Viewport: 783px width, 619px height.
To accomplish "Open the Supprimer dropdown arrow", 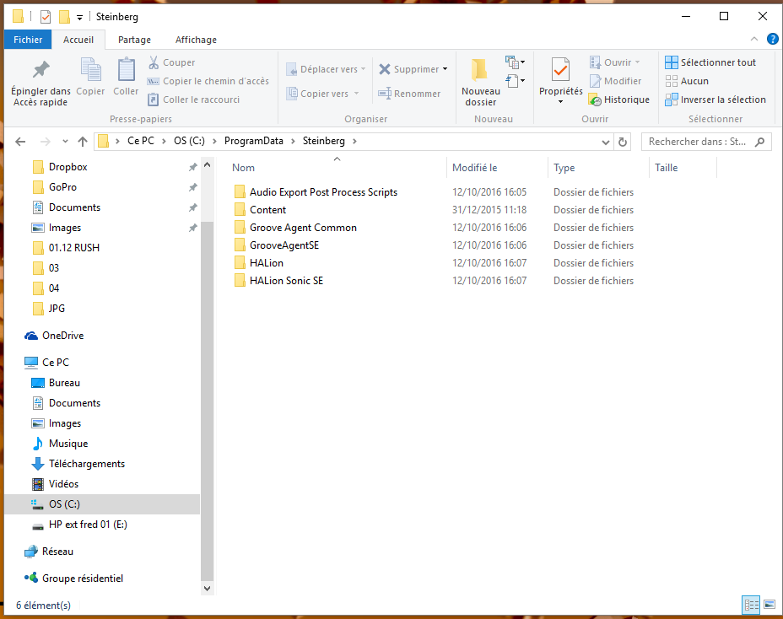I will pos(445,69).
